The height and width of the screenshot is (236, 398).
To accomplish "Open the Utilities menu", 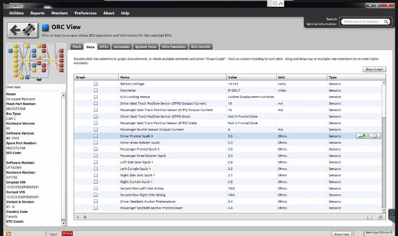I will click(x=16, y=13).
